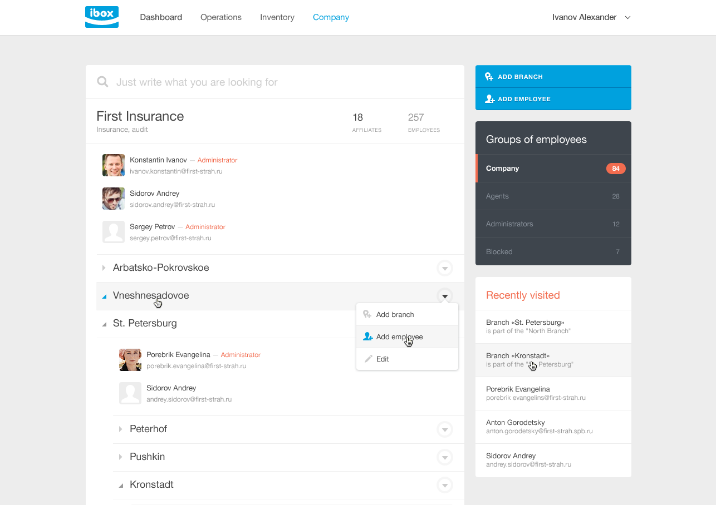This screenshot has width=716, height=505.
Task: Collapse the St. Petersburg branch triangle
Action: pos(104,324)
